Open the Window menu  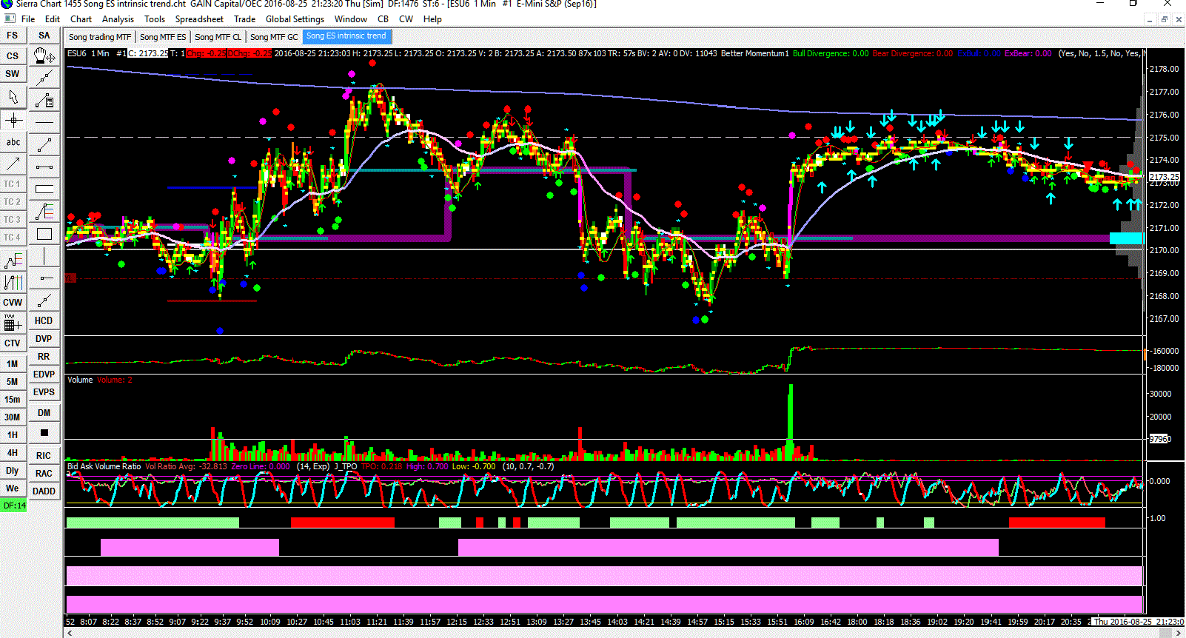(x=351, y=19)
